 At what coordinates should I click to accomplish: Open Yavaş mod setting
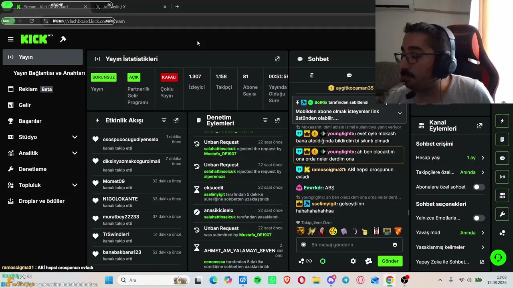[450, 233]
